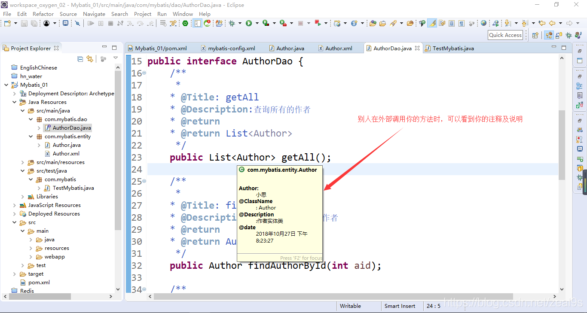Toggle Word Wrap toolbar icon
The height and width of the screenshot is (313, 587).
[x=441, y=23]
